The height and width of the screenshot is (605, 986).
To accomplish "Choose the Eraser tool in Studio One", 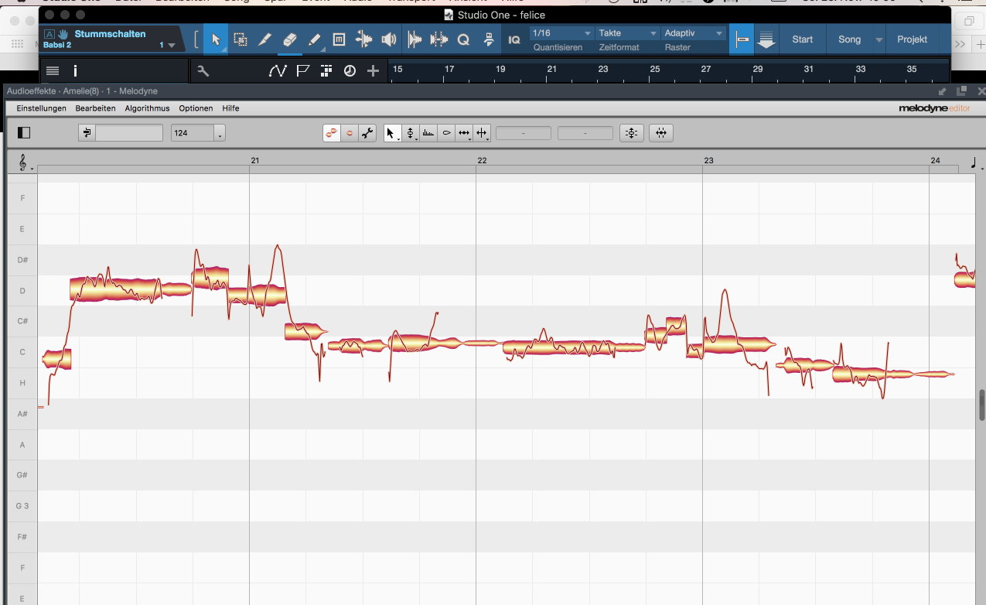I will pyautogui.click(x=290, y=39).
